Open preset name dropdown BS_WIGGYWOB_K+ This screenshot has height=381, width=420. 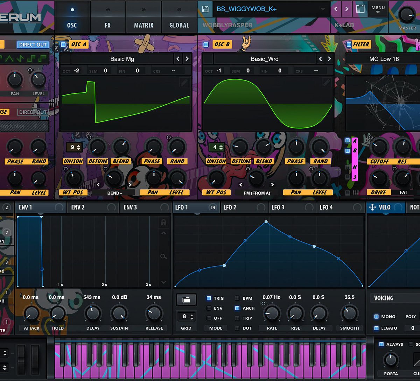point(271,9)
